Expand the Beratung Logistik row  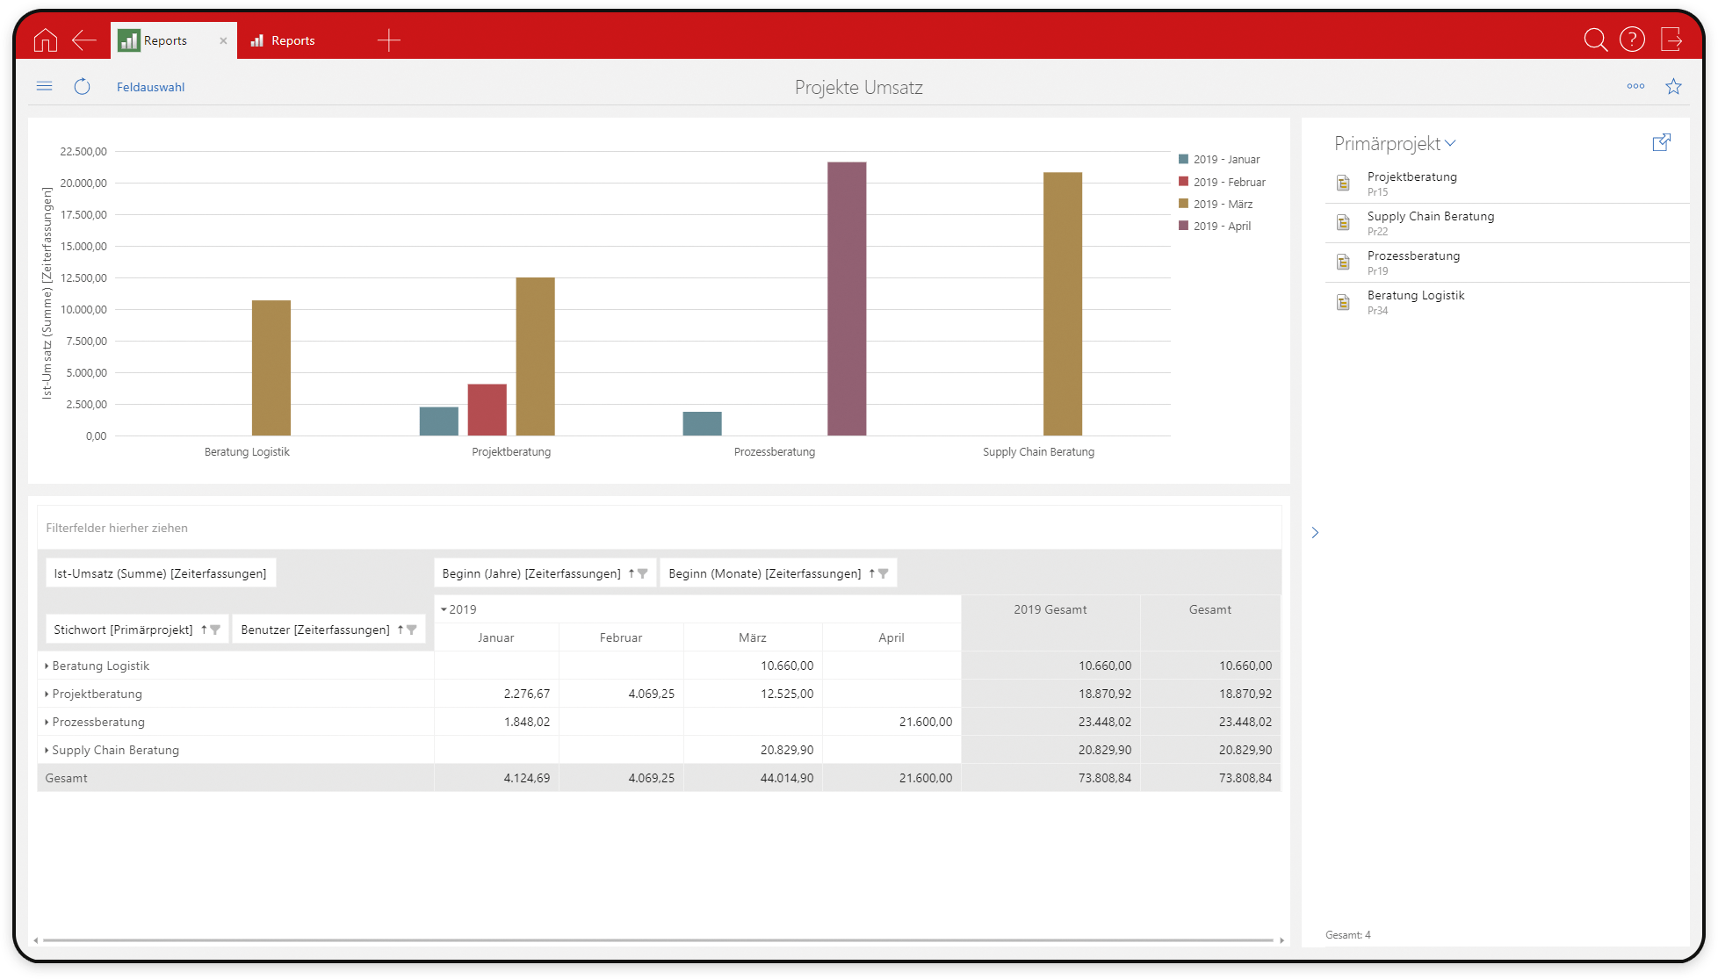(47, 666)
